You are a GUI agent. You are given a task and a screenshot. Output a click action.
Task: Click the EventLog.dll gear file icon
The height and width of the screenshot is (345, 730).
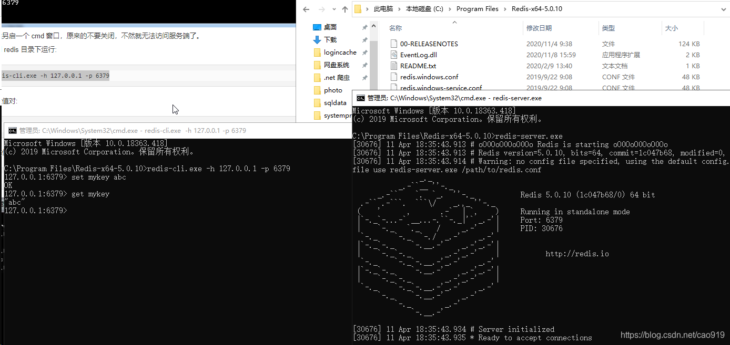(x=394, y=55)
